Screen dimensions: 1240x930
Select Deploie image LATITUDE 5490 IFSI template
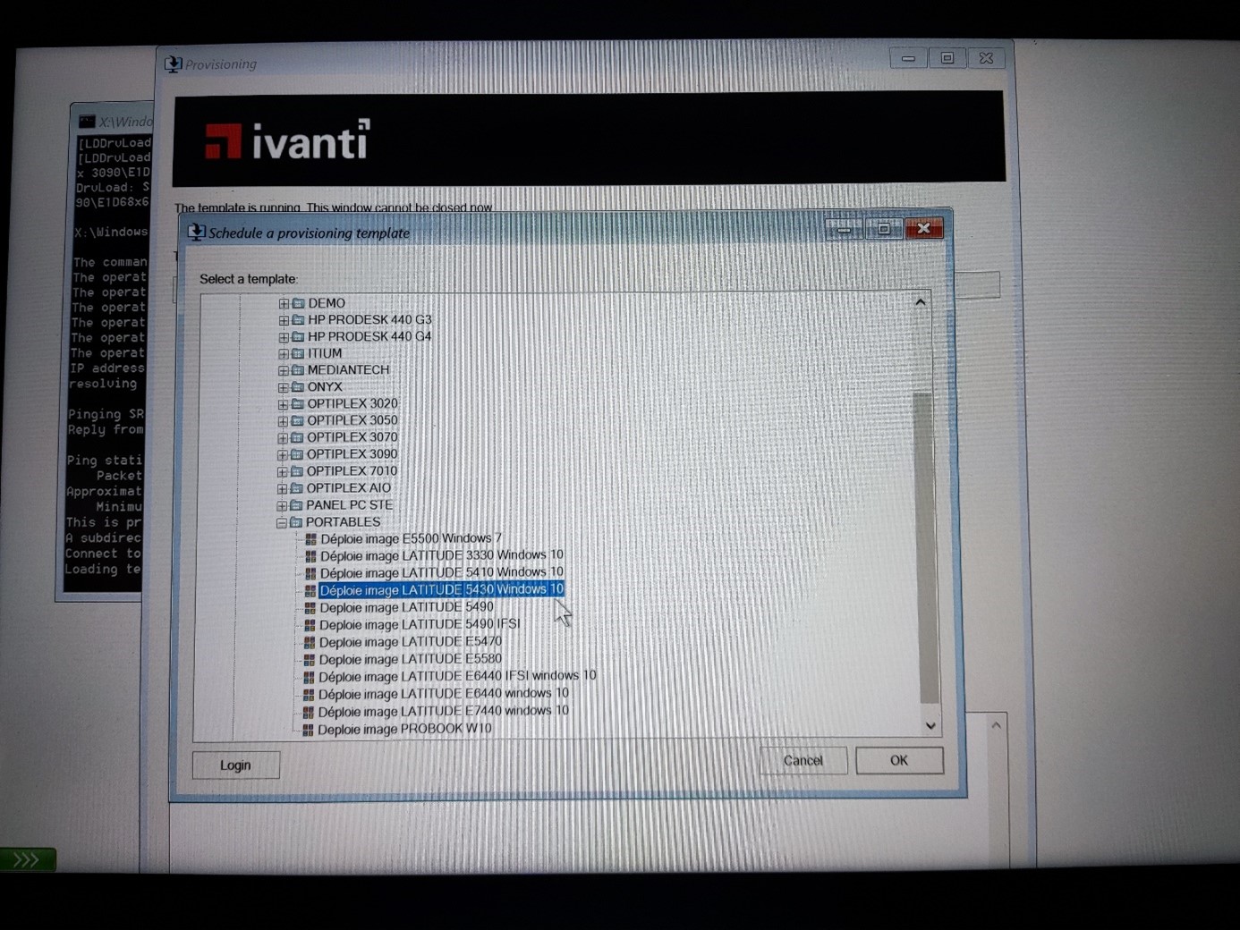(x=419, y=624)
